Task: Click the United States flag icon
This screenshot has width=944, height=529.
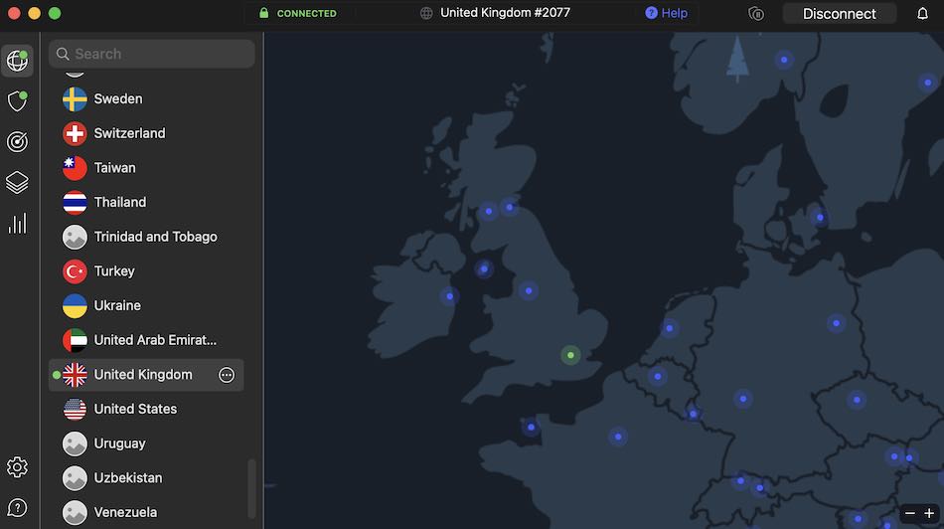Action: (x=75, y=409)
